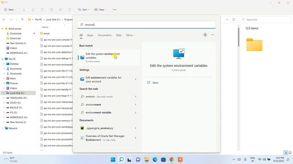The height and width of the screenshot is (164, 293).
Task: Open Windows Start button on taskbar
Action: (113, 159)
